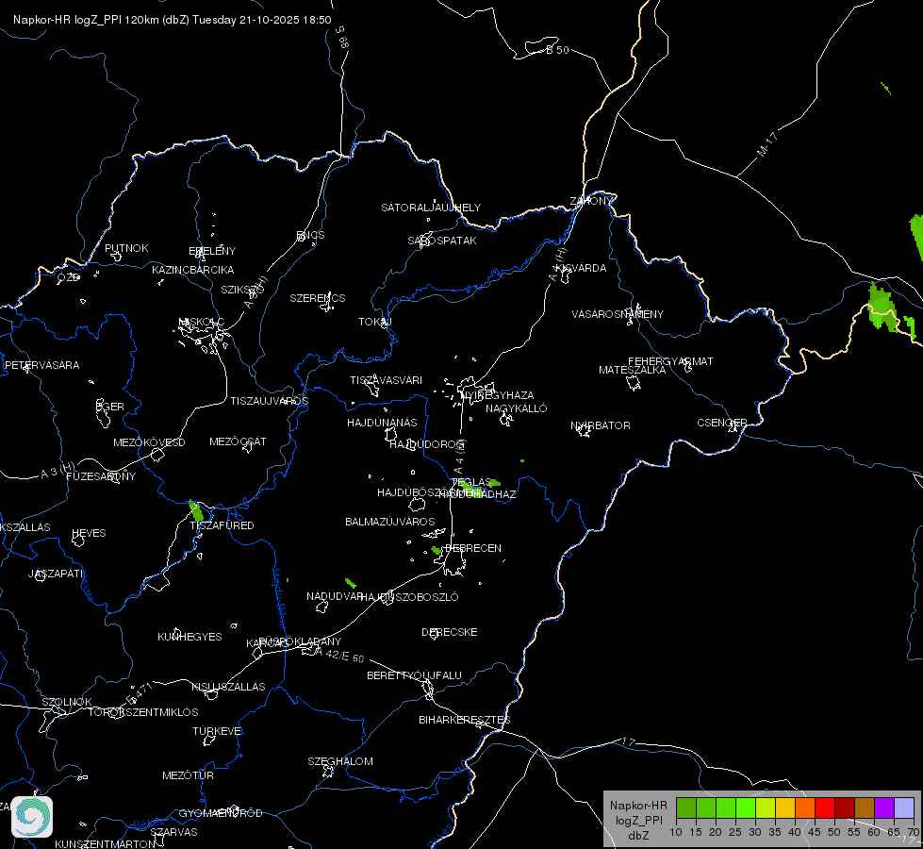Screen dimensions: 923x849
Task: Click the TISZAVASVARI label
Action: 387,380
